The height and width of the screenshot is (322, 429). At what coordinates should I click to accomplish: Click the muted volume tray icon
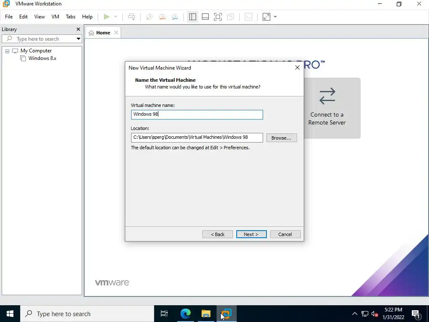tap(375, 314)
